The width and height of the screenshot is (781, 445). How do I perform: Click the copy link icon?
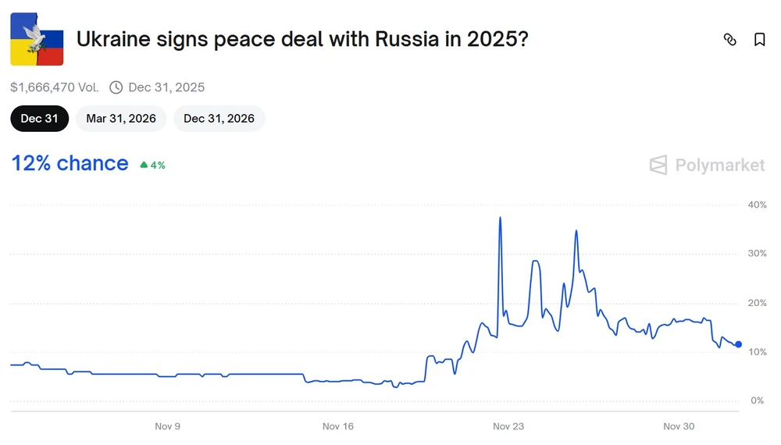point(730,40)
